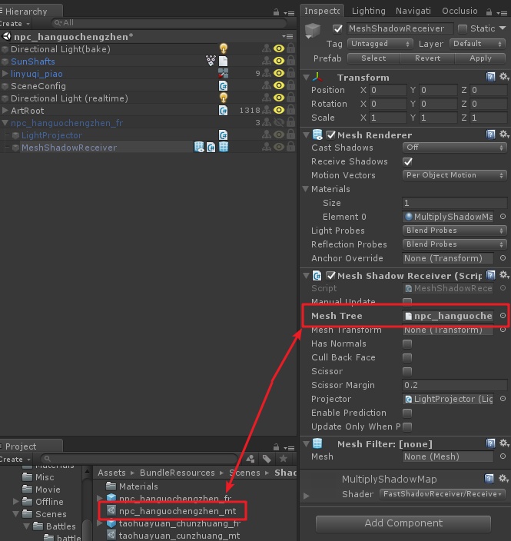Viewport: 511px width, 541px height.
Task: Click object picker circle for Mesh Tree field
Action: (x=503, y=316)
